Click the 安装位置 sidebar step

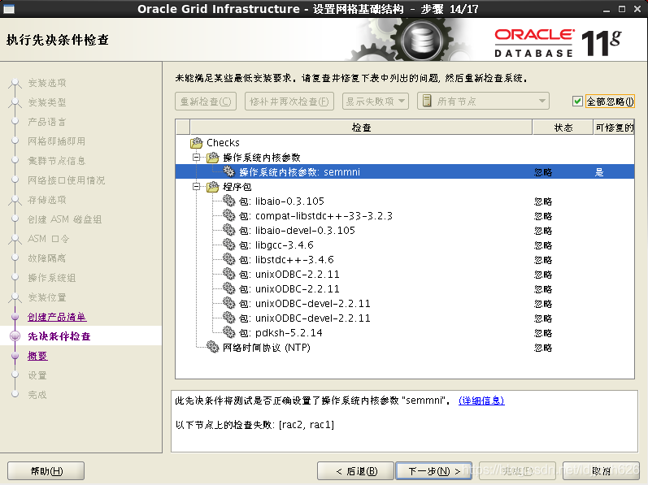tap(47, 297)
